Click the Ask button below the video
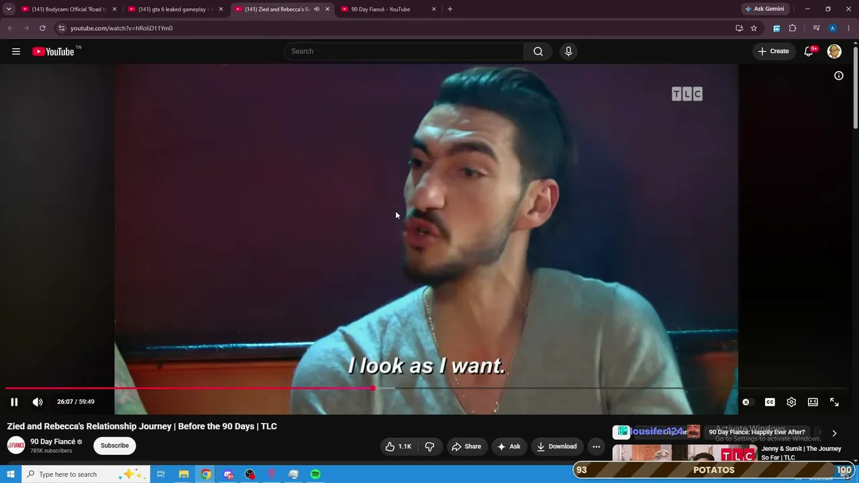Viewport: 859px width, 483px height. coord(509,446)
